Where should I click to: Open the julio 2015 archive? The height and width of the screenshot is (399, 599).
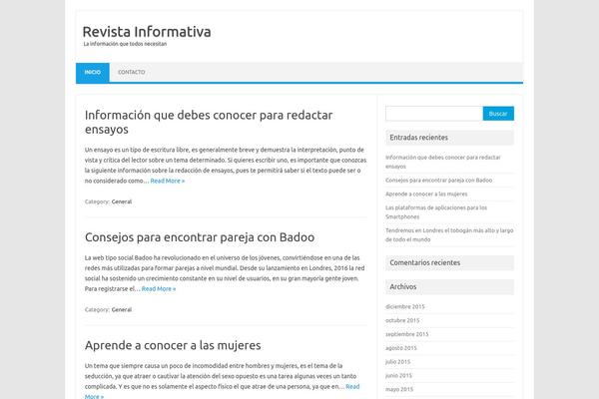point(397,361)
